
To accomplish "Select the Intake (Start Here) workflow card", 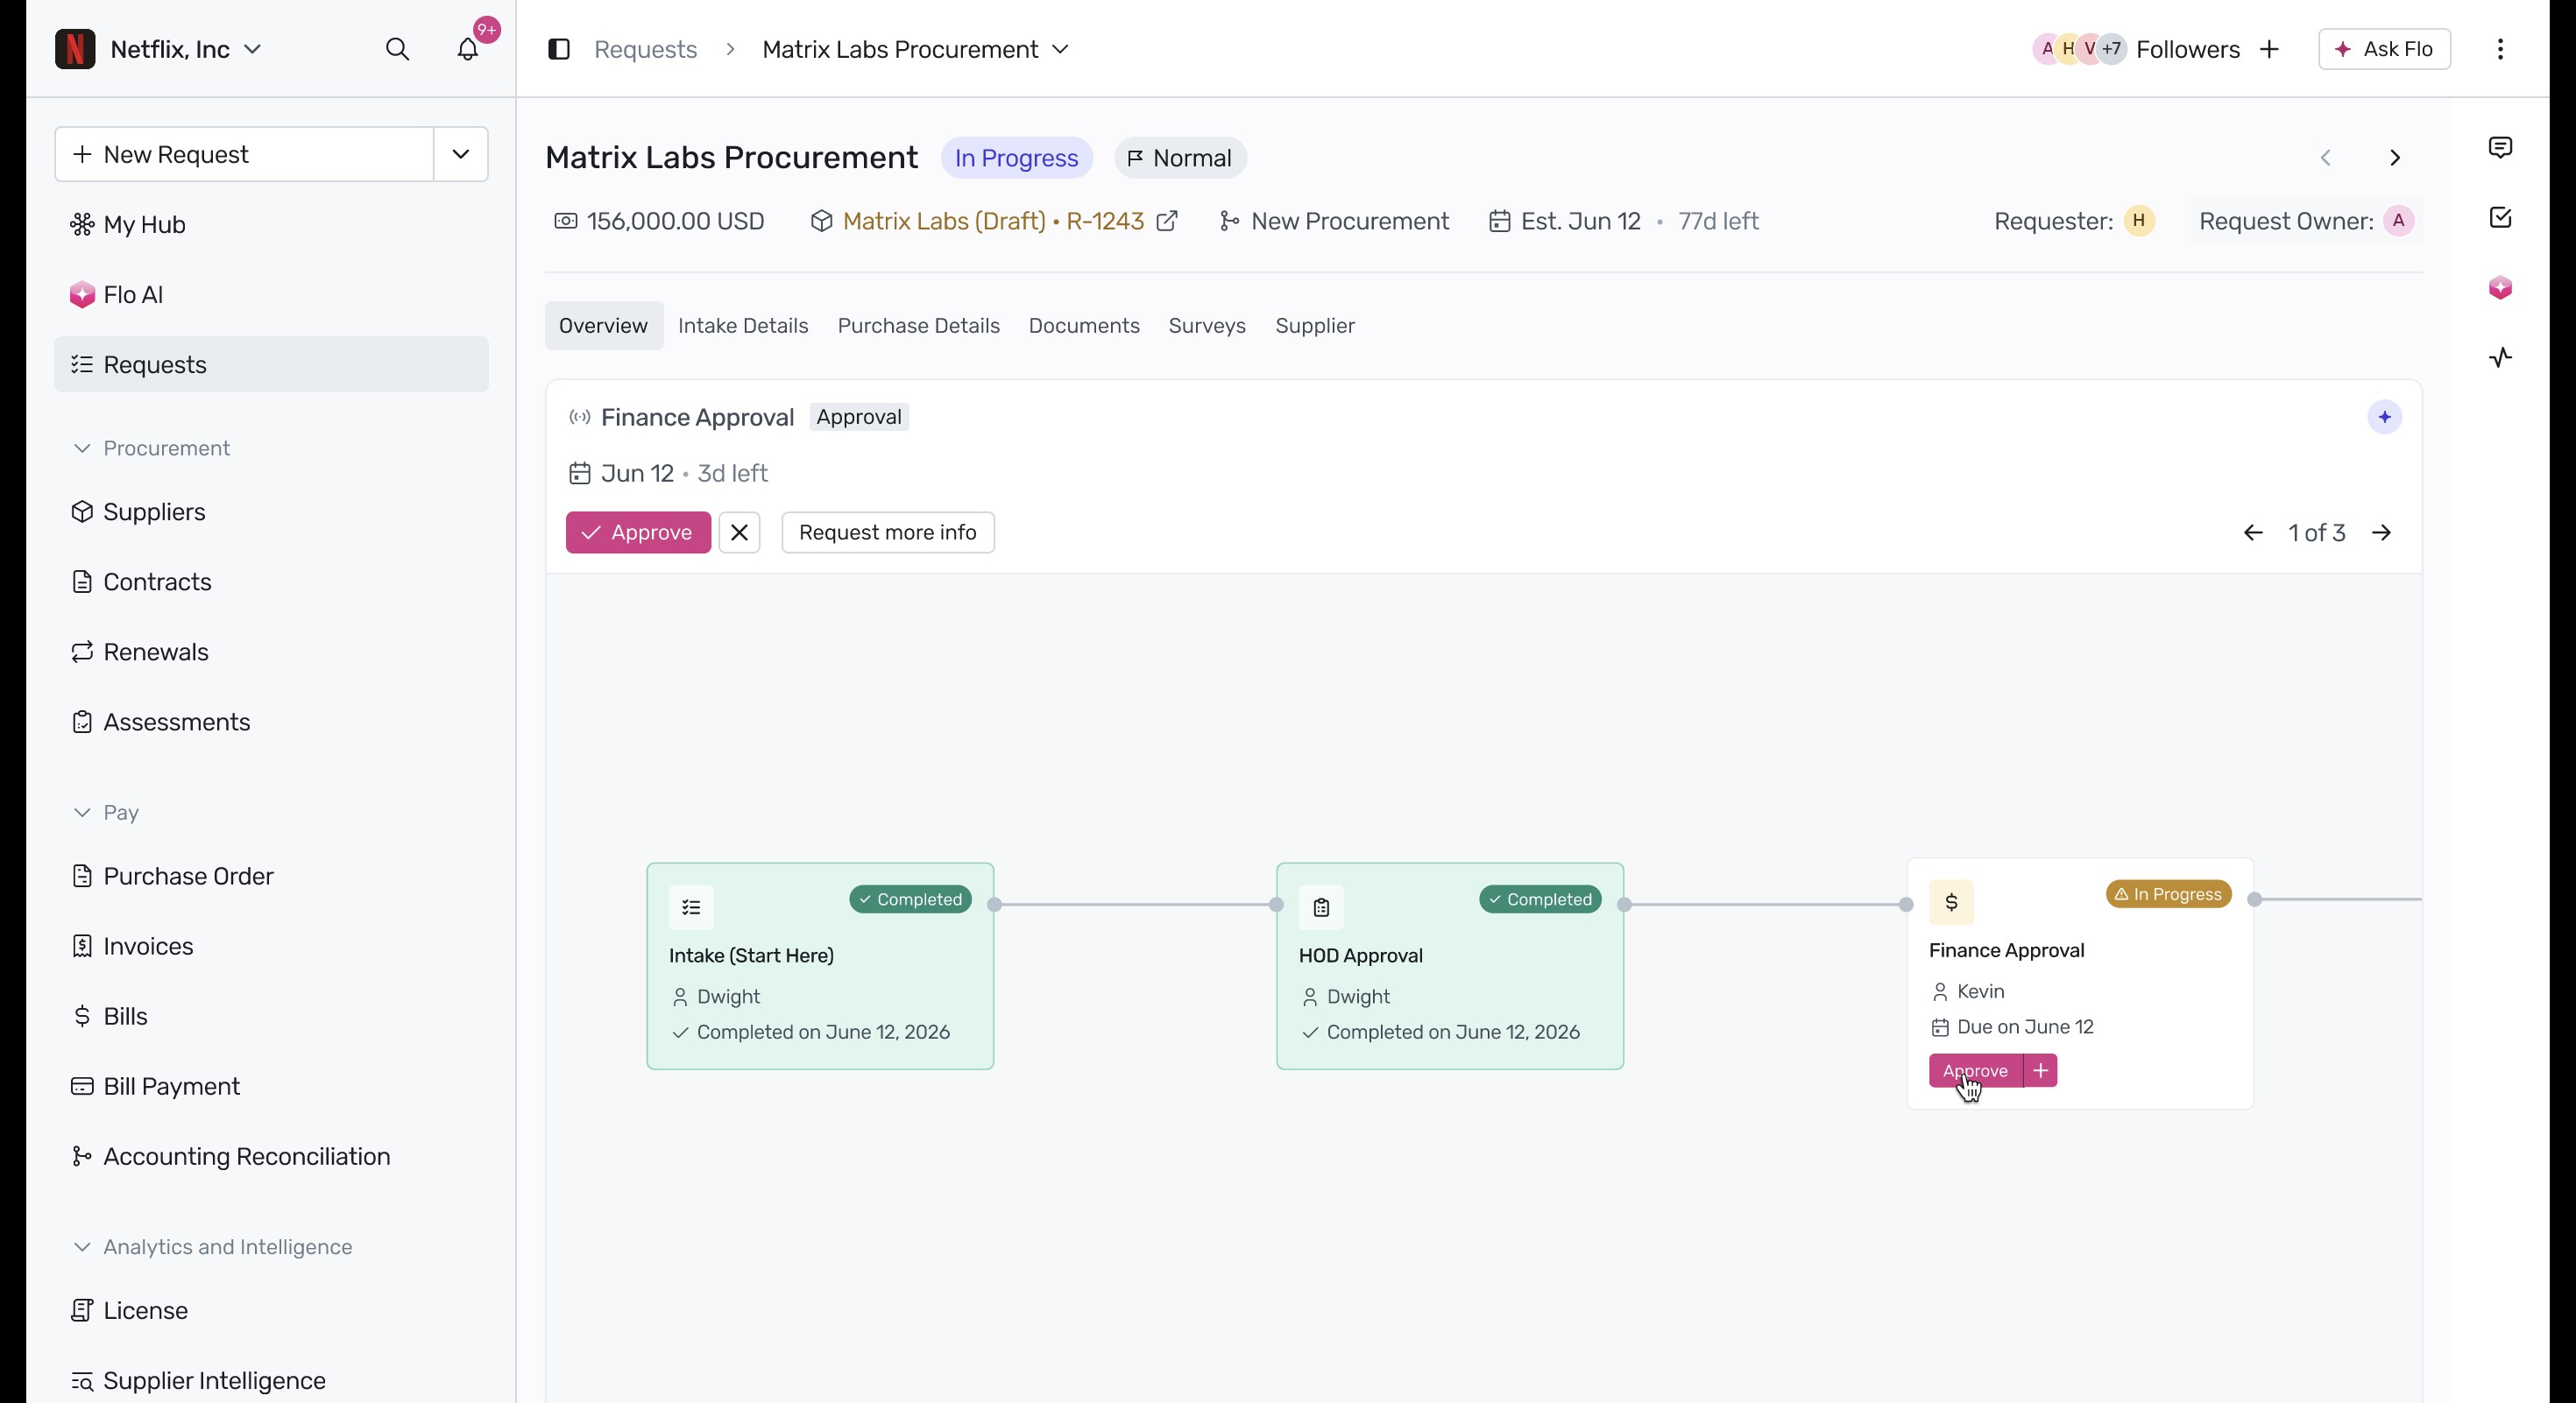I will tap(820, 966).
